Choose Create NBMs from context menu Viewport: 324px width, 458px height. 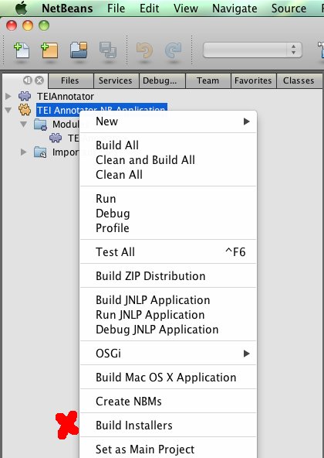coord(168,401)
